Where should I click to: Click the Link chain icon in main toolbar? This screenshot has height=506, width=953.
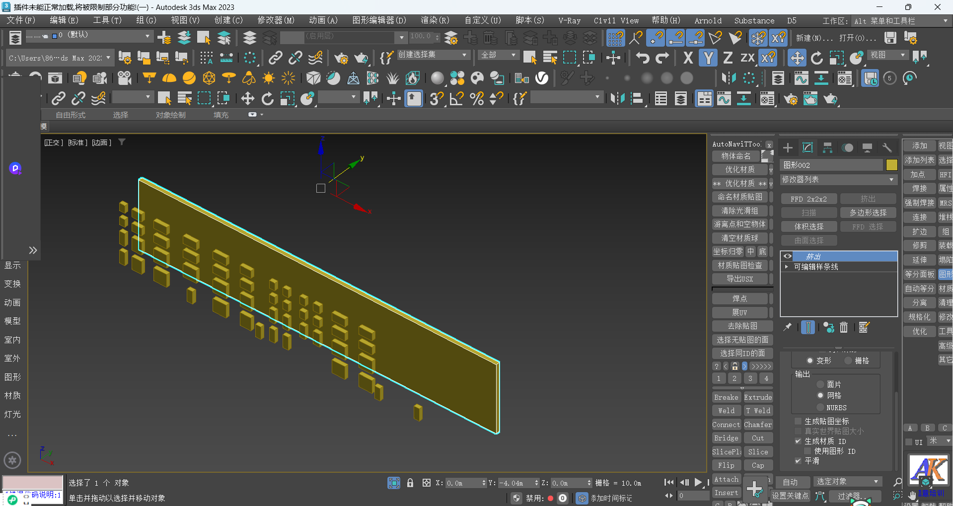pos(275,58)
